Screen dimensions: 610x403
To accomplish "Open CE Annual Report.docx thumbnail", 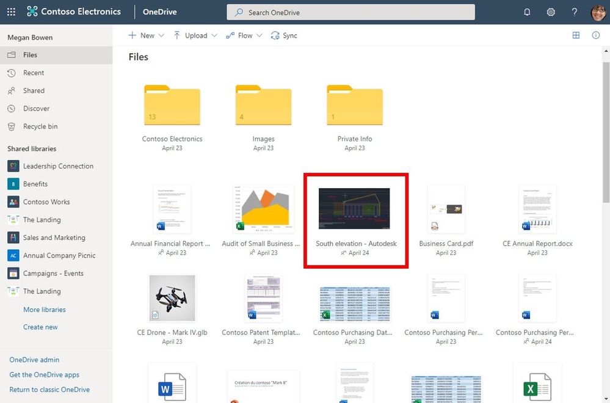I will (x=537, y=209).
